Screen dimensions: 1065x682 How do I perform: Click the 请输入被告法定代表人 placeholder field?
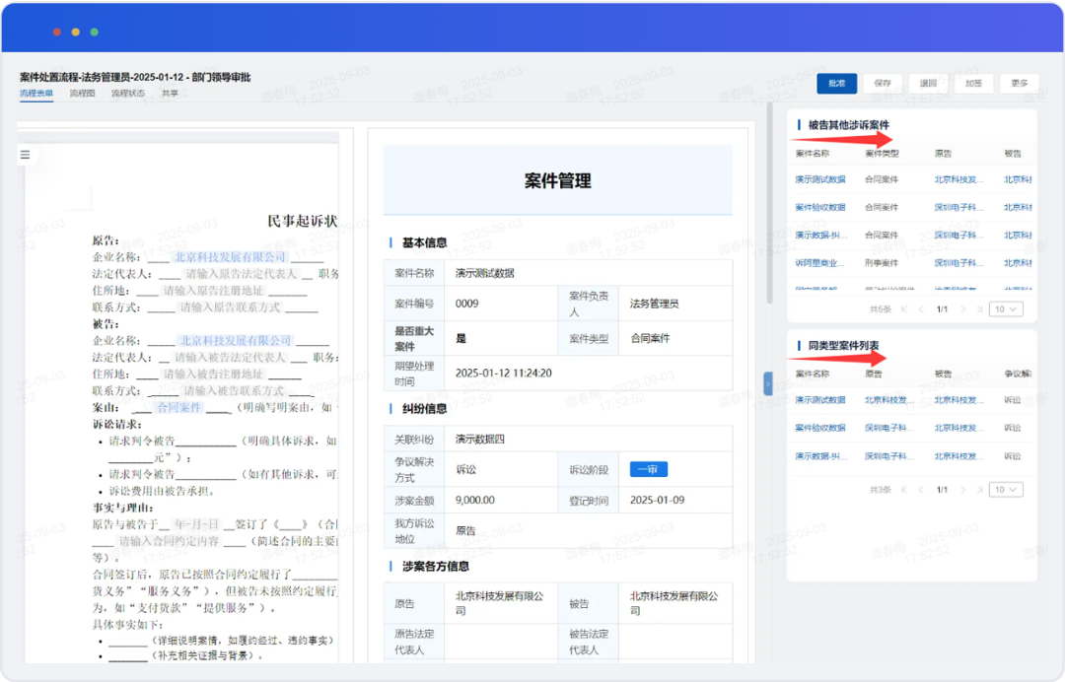point(230,358)
